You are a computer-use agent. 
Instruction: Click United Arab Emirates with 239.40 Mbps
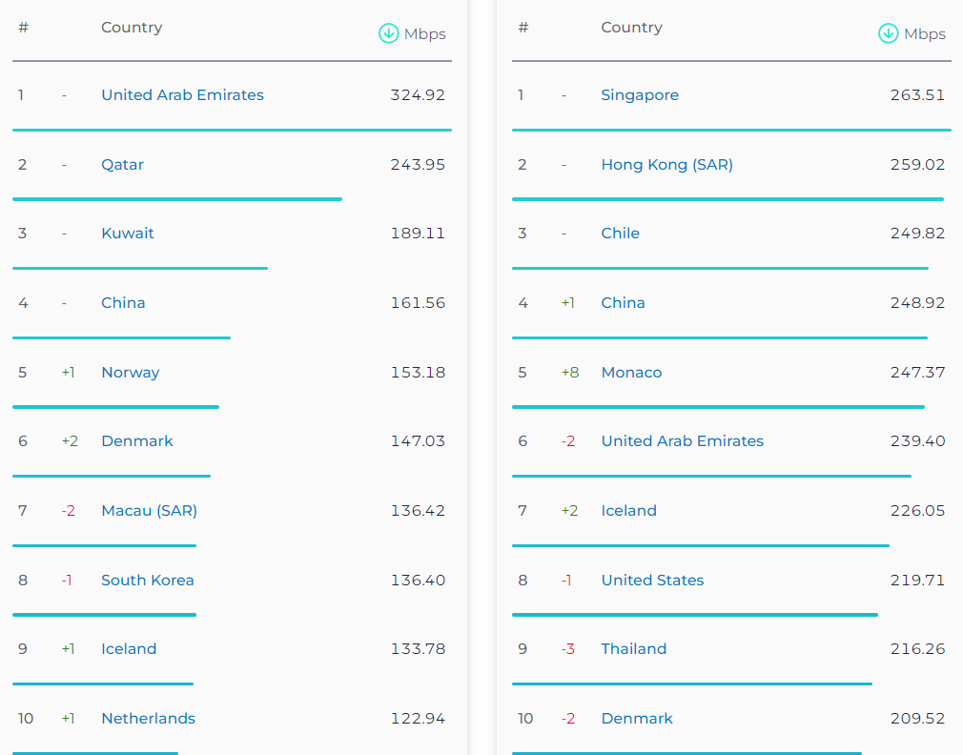[682, 441]
